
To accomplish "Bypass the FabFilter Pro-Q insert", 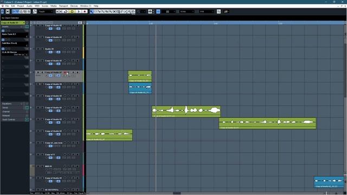I will coord(3,40).
